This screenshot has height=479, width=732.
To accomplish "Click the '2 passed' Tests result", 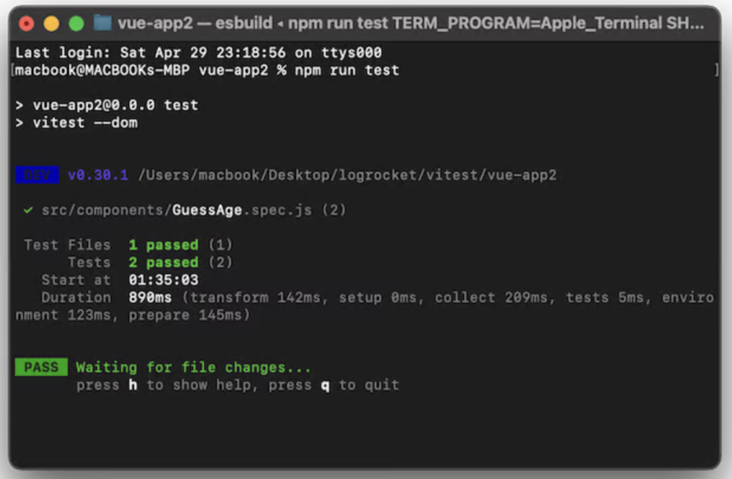I will point(163,262).
